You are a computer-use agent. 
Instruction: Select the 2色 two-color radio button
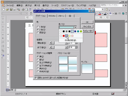tap(38, 30)
